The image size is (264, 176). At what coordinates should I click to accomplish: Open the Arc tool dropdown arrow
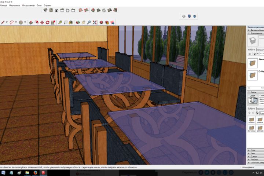16,22
